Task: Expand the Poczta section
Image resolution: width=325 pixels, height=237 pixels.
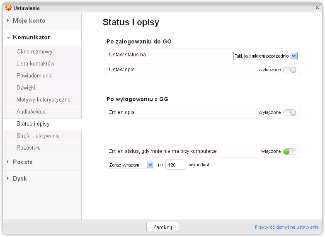Action: [42, 162]
